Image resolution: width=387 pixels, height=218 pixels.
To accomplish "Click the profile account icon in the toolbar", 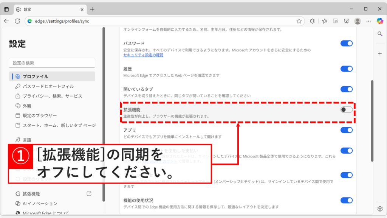I will pyautogui.click(x=358, y=22).
